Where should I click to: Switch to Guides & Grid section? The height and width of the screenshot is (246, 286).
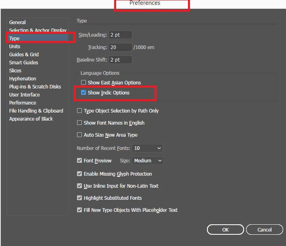[24, 55]
